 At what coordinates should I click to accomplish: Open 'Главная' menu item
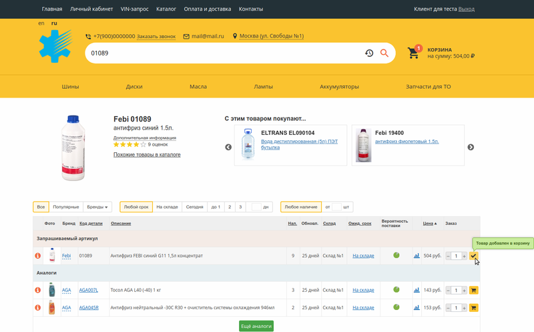[52, 9]
